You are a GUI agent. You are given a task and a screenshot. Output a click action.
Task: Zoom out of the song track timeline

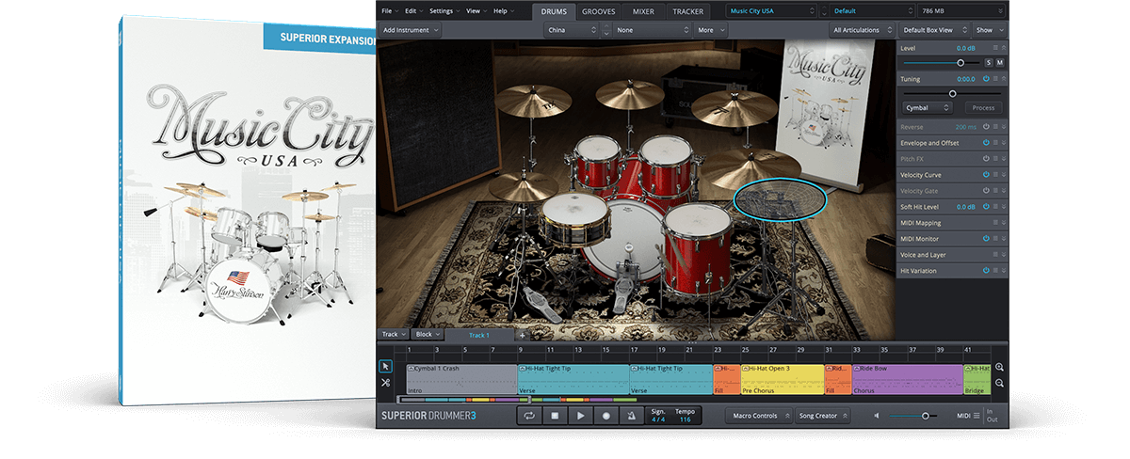tap(999, 383)
